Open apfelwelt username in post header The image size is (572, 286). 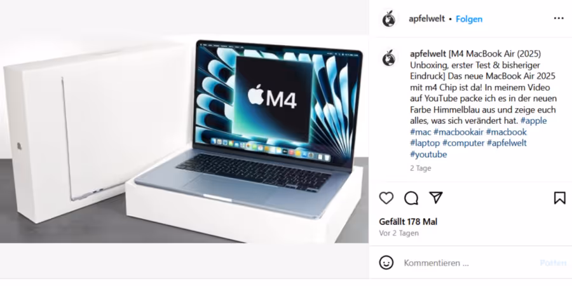[x=427, y=19]
